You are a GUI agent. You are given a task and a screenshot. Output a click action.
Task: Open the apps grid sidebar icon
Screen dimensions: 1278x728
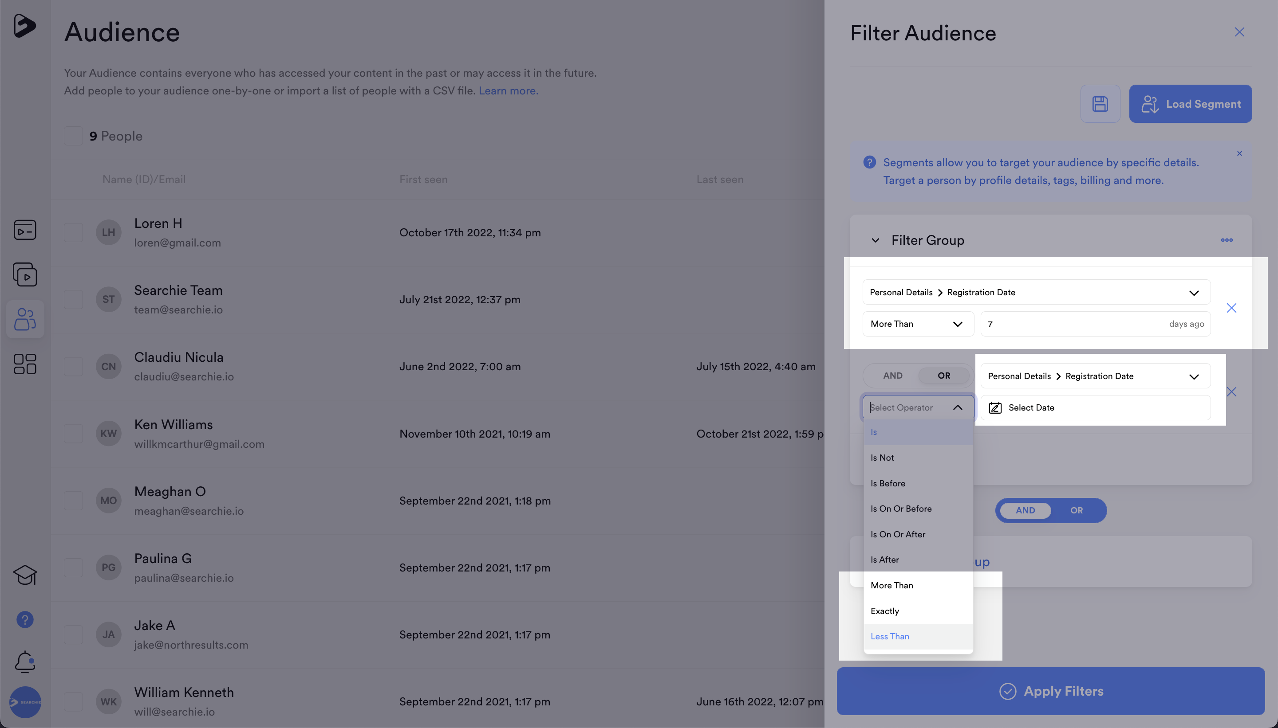pyautogui.click(x=25, y=364)
